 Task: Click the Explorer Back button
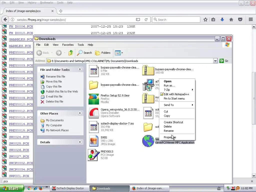pyautogui.click(x=42, y=53)
